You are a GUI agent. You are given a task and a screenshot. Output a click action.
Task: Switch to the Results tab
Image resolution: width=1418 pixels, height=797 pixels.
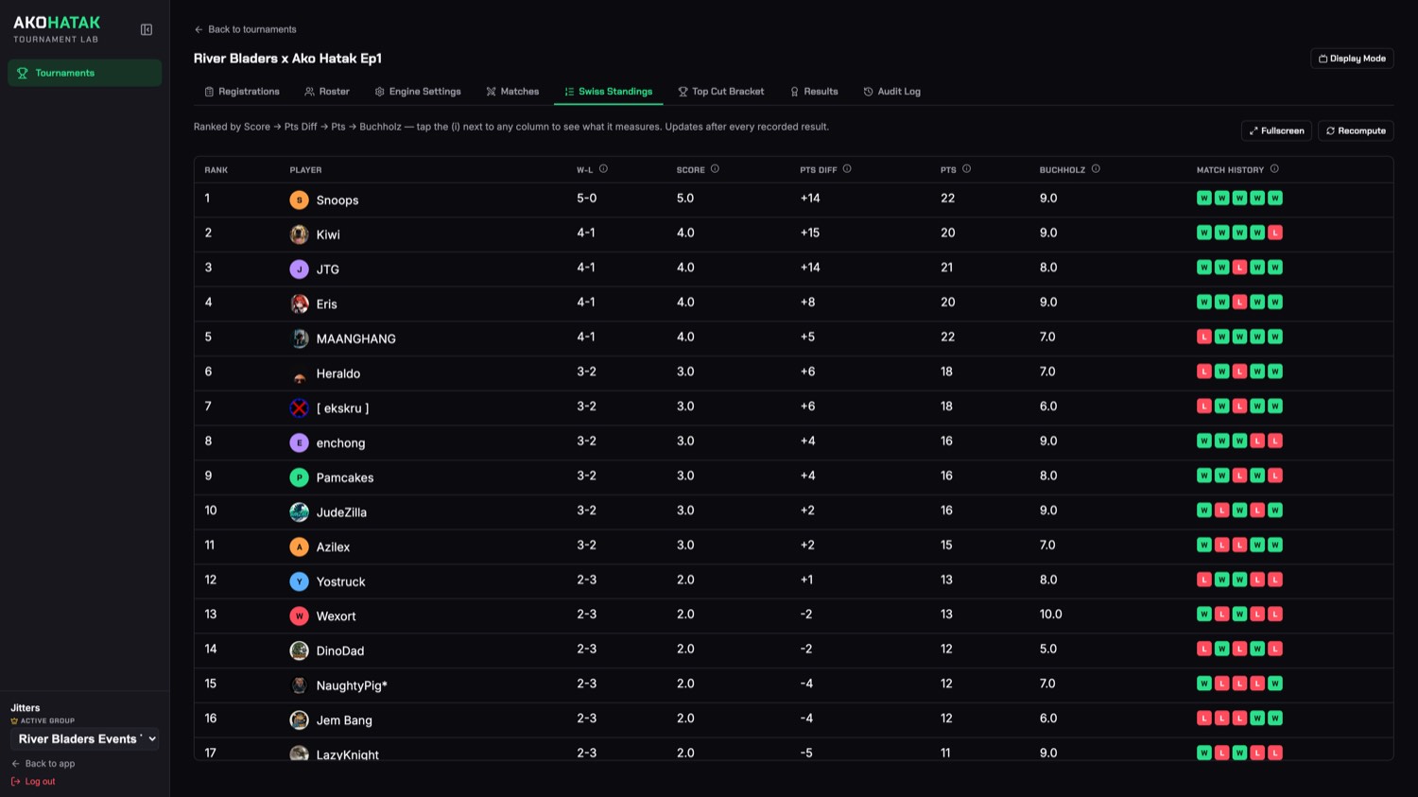point(814,92)
